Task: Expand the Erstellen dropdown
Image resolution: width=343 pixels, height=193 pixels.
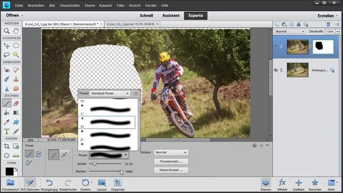Action: click(327, 16)
